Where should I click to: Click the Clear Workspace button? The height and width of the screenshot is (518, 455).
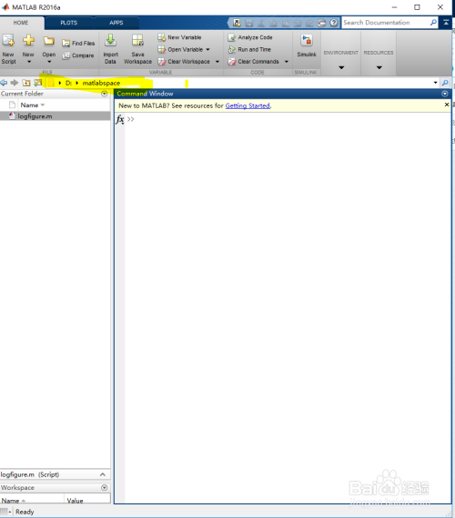pyautogui.click(x=184, y=62)
